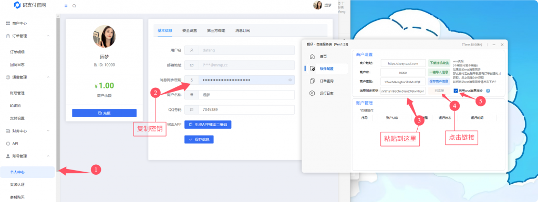Click the 财务中心 icon in sidebar

point(8,131)
